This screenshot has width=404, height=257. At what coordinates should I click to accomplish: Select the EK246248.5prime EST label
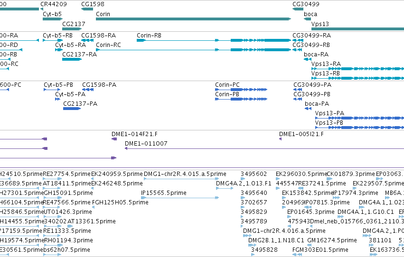117,184
